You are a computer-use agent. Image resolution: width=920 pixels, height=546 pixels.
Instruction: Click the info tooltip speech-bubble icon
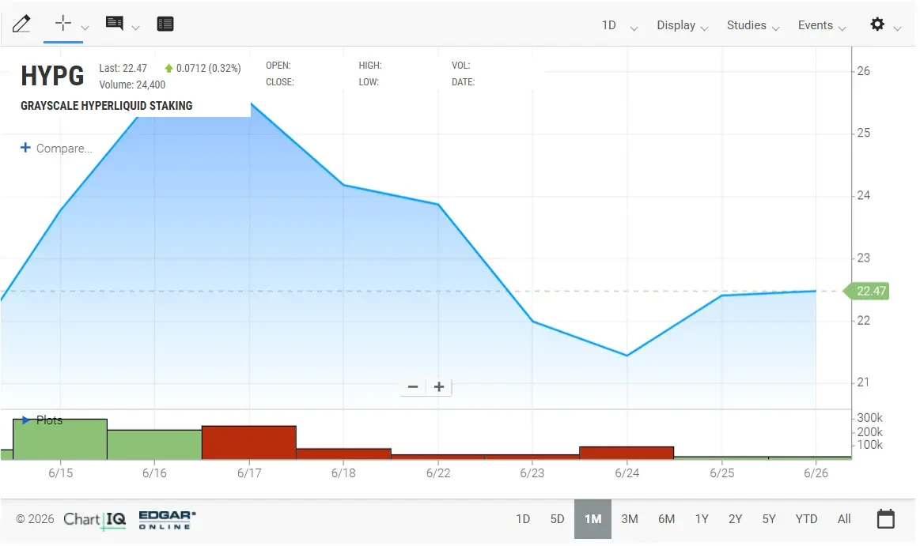point(115,24)
